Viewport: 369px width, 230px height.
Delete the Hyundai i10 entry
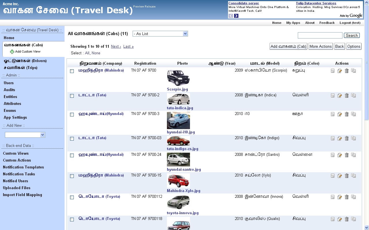347,114
